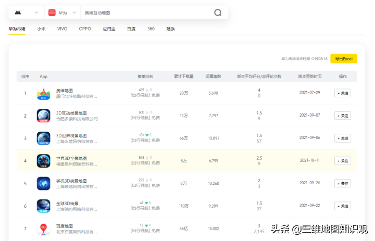
Task: Switch to the VIVO tab
Action: (62, 29)
